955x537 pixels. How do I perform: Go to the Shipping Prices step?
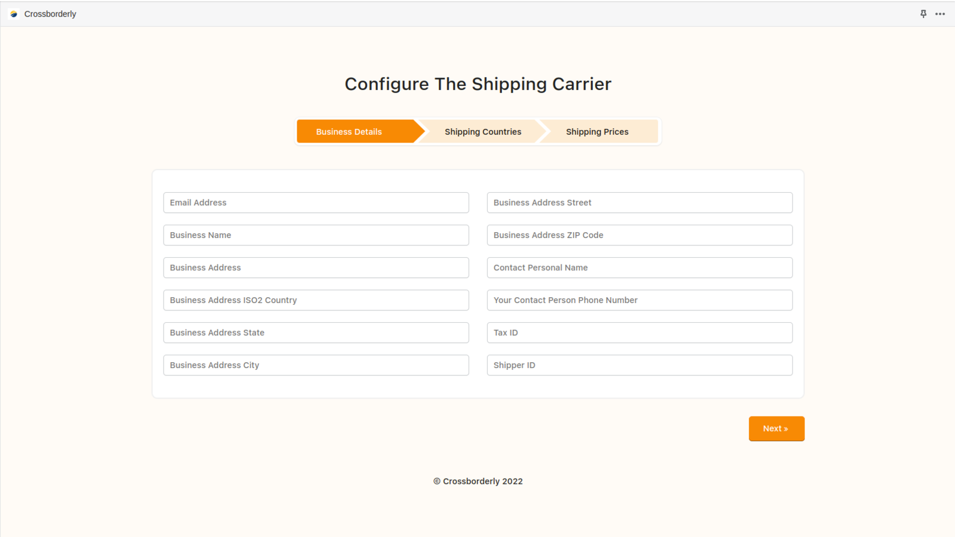pos(597,131)
